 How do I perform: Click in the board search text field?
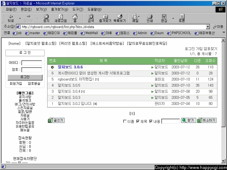click(171, 121)
